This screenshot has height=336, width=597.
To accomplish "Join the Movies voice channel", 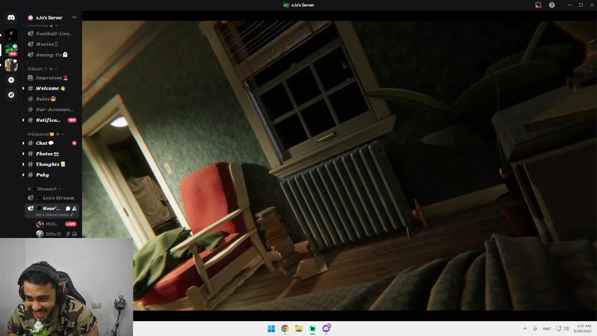I will tap(52, 44).
